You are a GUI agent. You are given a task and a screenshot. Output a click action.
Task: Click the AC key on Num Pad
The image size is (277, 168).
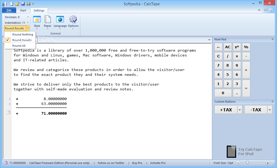(228, 47)
